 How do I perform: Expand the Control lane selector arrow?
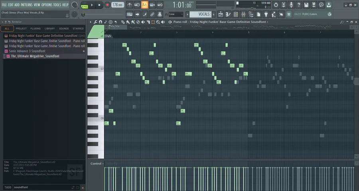103,164
